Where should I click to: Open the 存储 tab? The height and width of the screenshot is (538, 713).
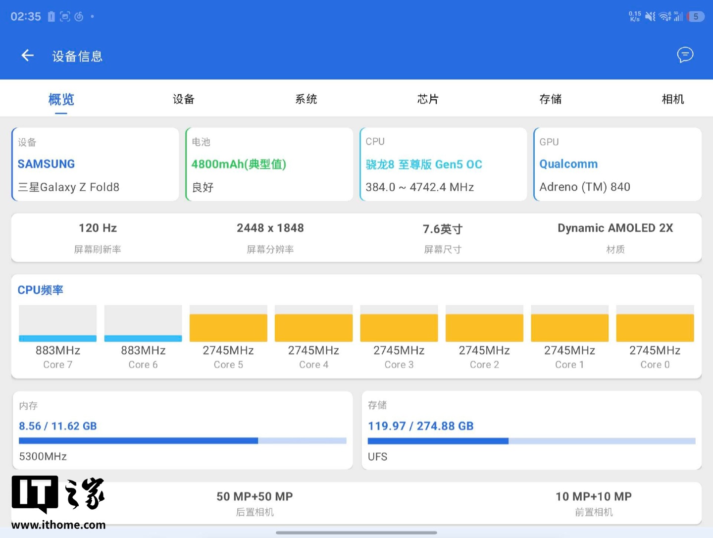coord(550,99)
